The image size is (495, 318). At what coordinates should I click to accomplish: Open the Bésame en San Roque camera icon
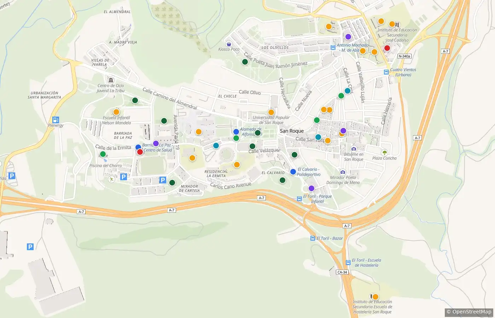pyautogui.click(x=354, y=149)
